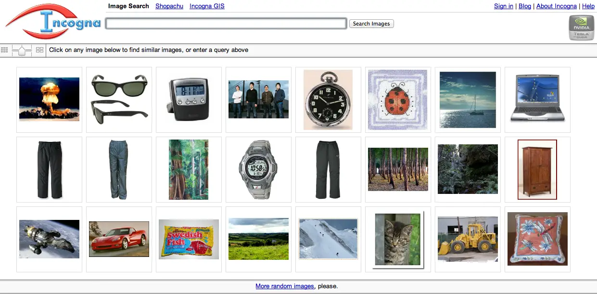Click the Incogna logo
597x294 pixels.
tap(53, 22)
